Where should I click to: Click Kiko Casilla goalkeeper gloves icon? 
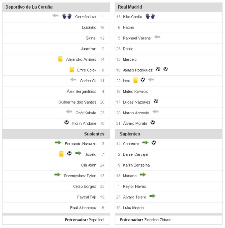[x=150, y=16]
